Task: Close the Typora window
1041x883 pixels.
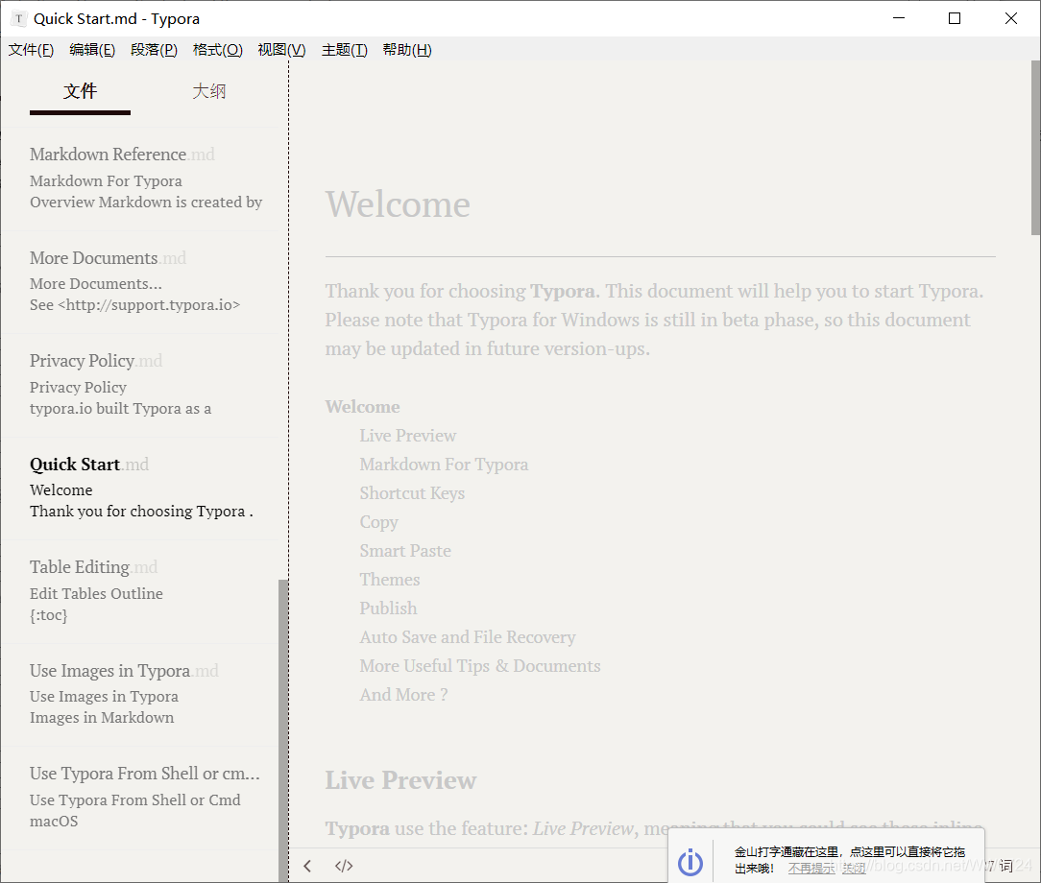Action: point(1011,18)
